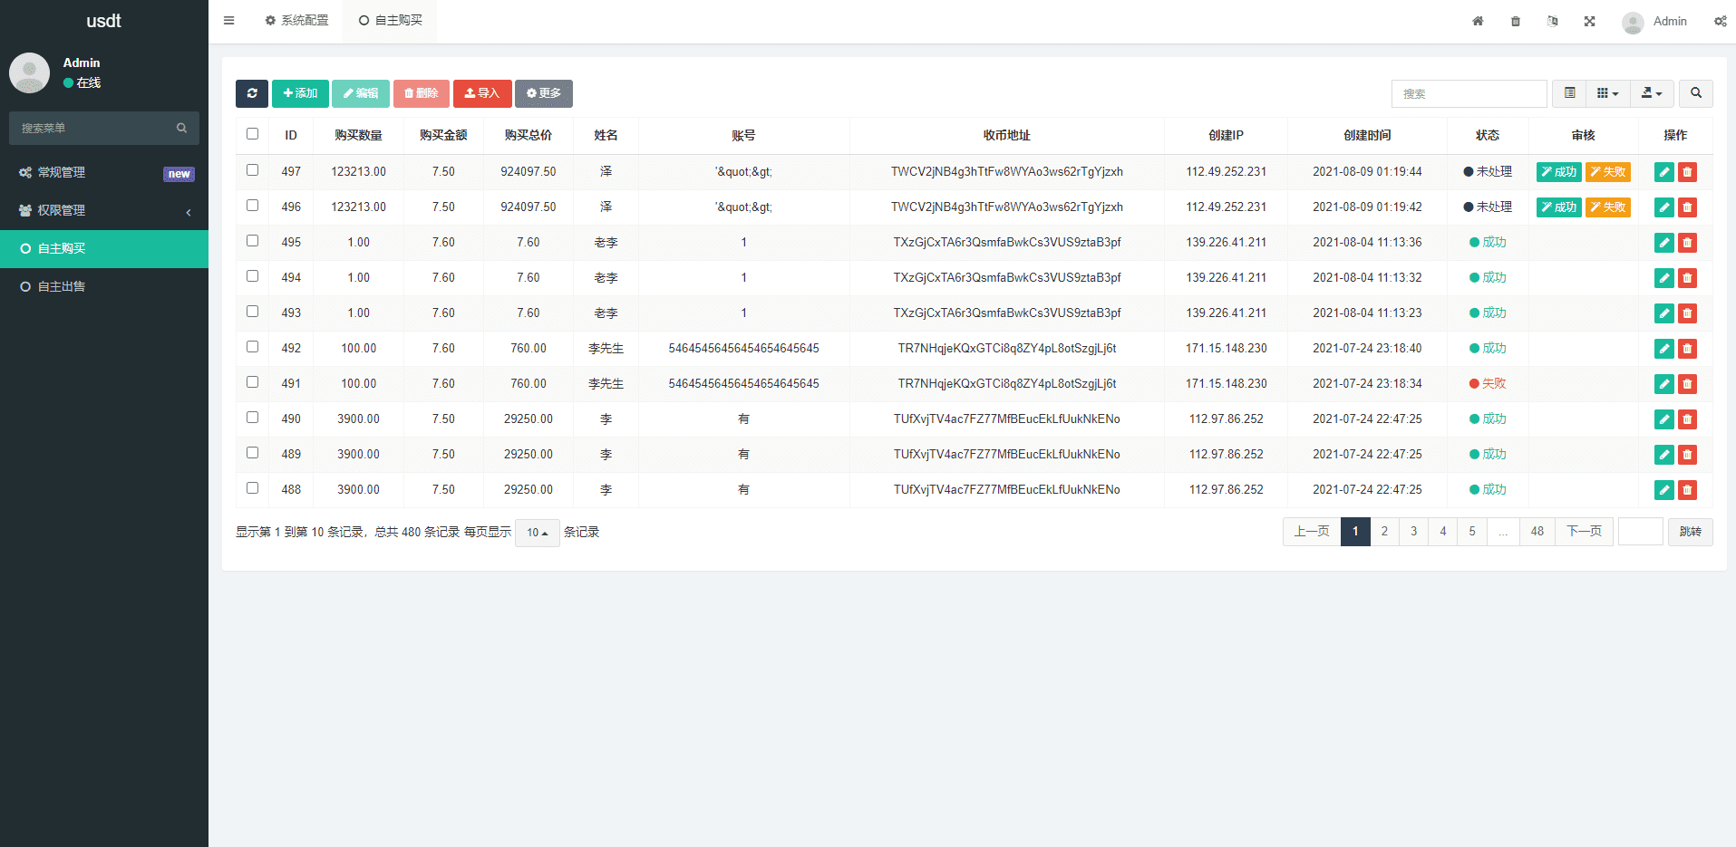
Task: Delete record 491 using red trash icon
Action: pos(1687,384)
